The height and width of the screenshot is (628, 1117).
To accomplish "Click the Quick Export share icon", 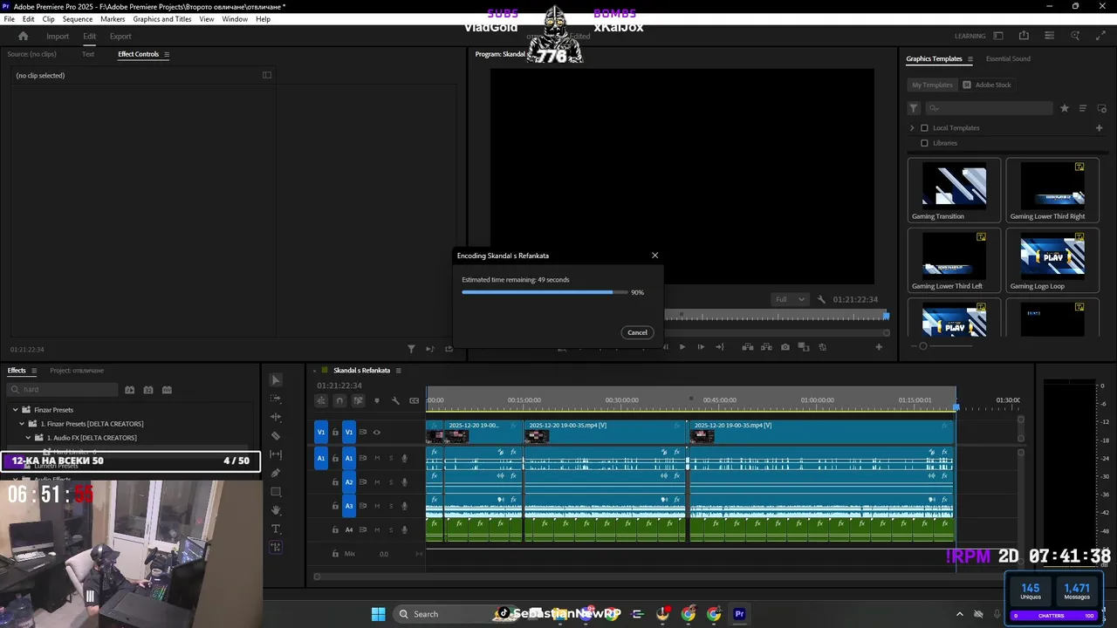I will coord(1024,36).
